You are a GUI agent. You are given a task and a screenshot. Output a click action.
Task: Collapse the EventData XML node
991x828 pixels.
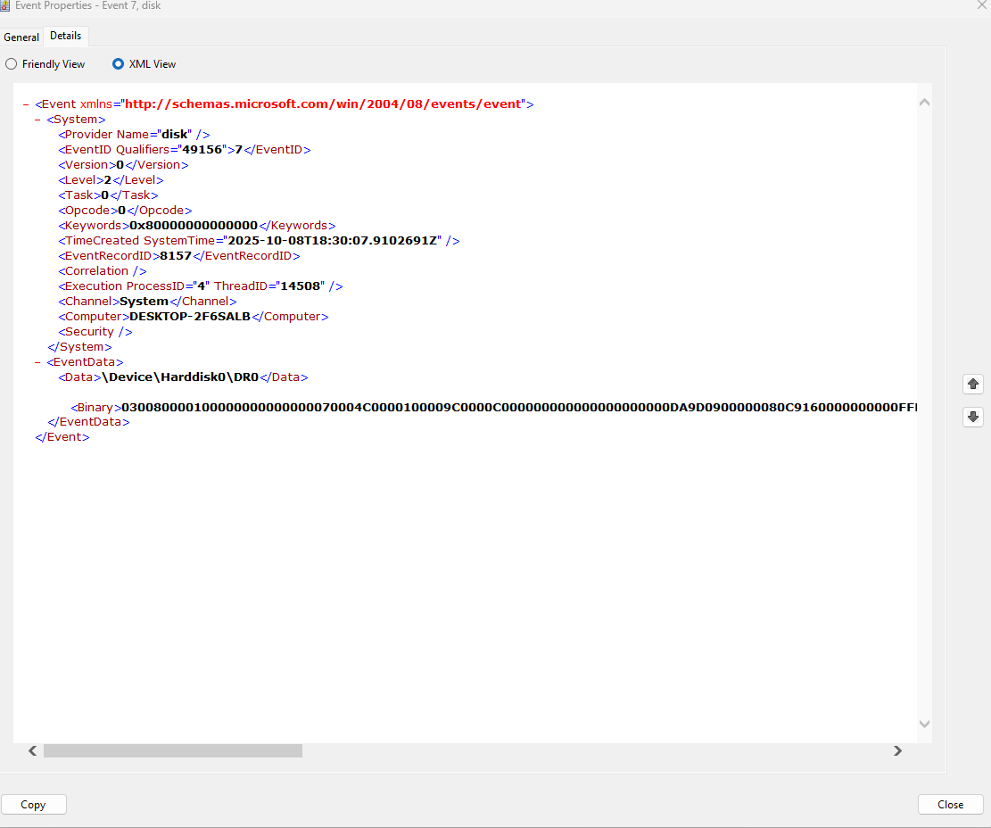point(37,362)
